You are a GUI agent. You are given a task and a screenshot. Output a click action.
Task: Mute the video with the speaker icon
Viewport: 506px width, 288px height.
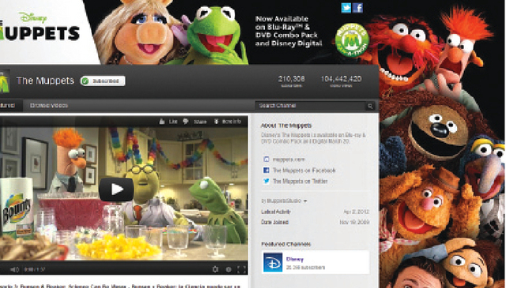(x=14, y=269)
